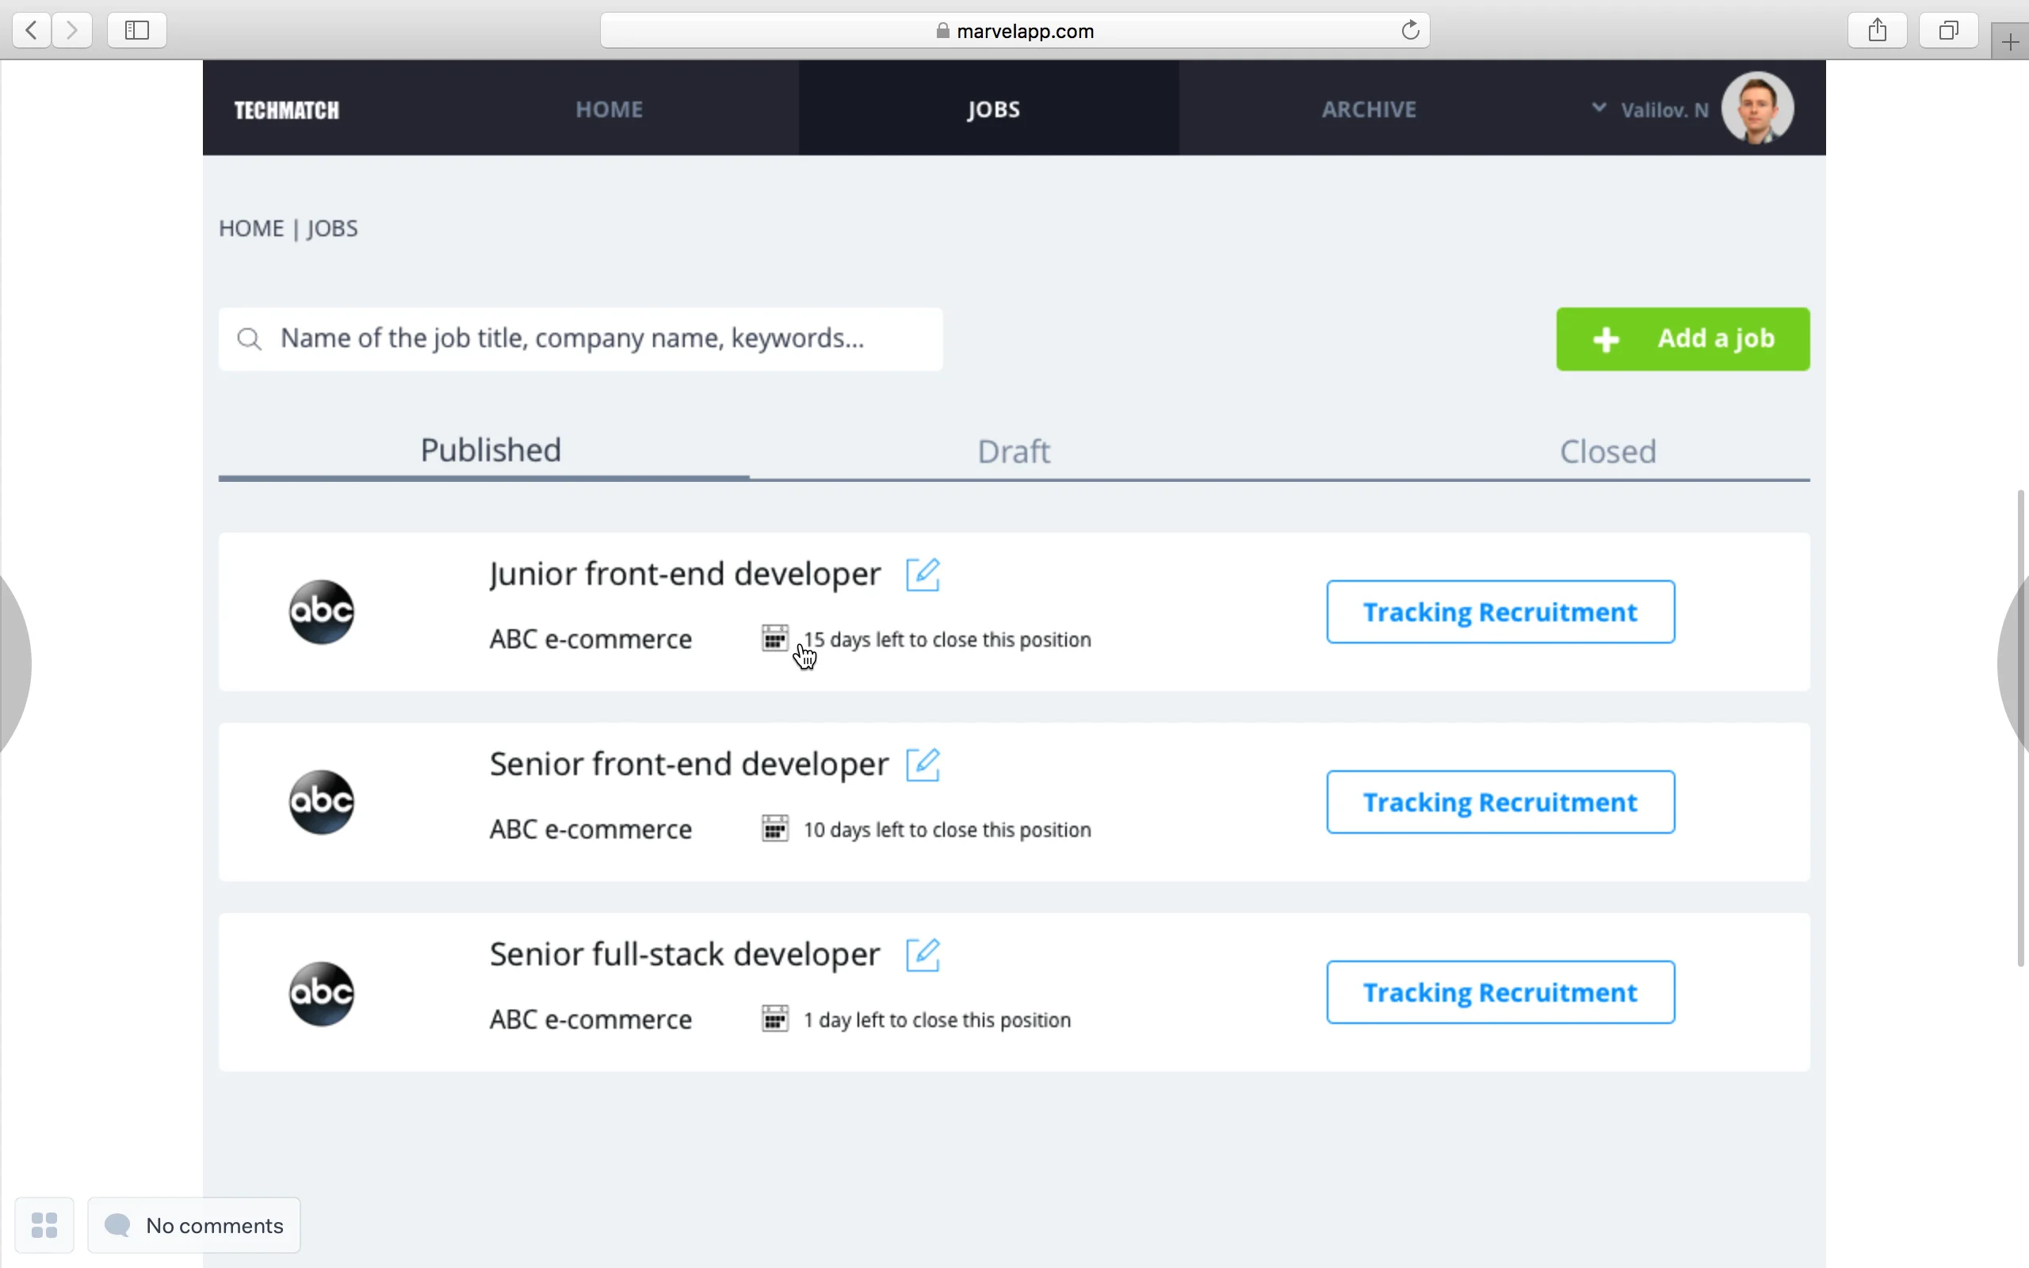Edit the Senior front-end developer job listing
Screen dimensions: 2029x1268
click(x=923, y=764)
